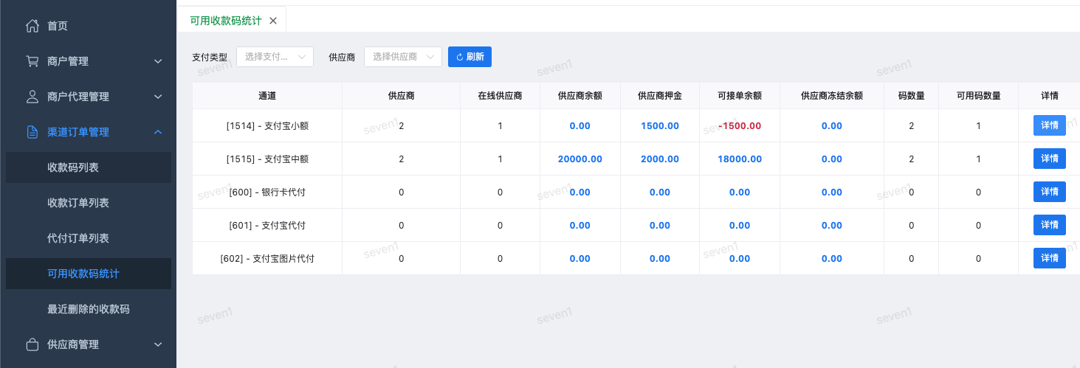Open the 支付类型 dropdown

[x=275, y=57]
